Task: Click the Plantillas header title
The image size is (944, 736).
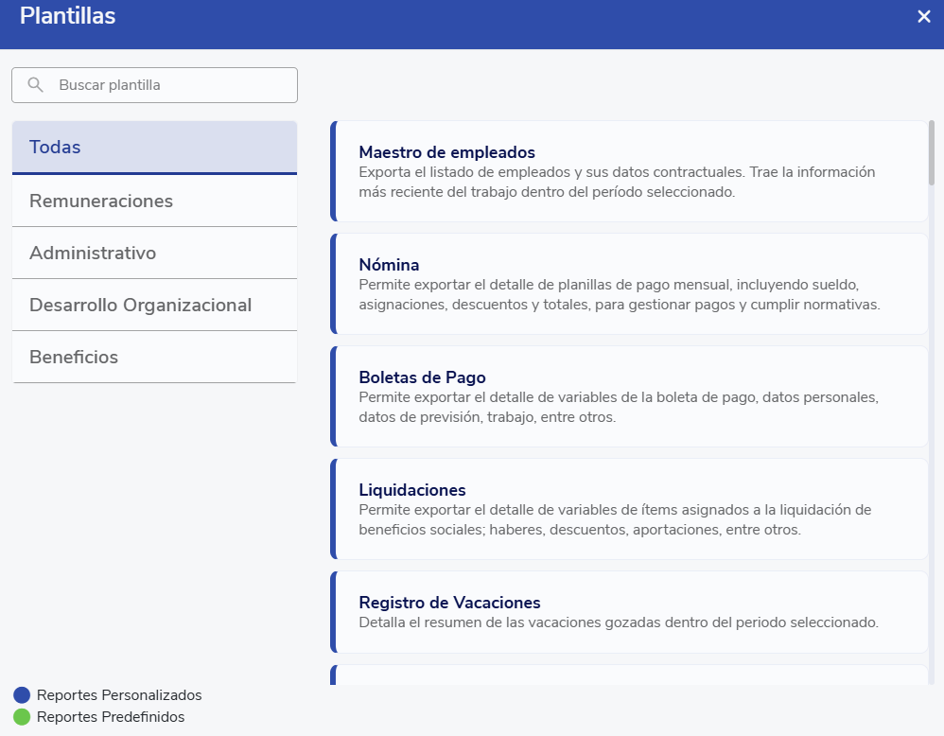Action: point(68,16)
